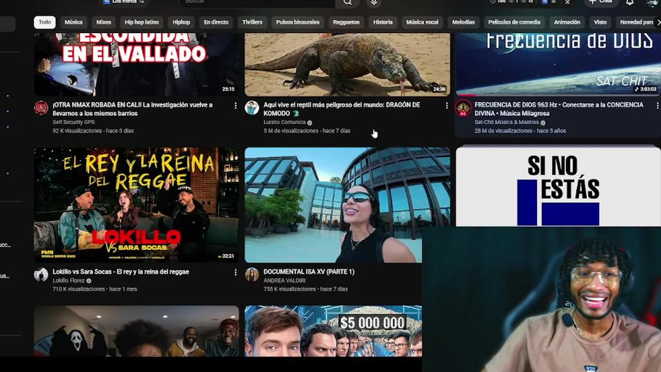
Task: Open ANDREA VALDIRI channel avatar
Action: [252, 275]
